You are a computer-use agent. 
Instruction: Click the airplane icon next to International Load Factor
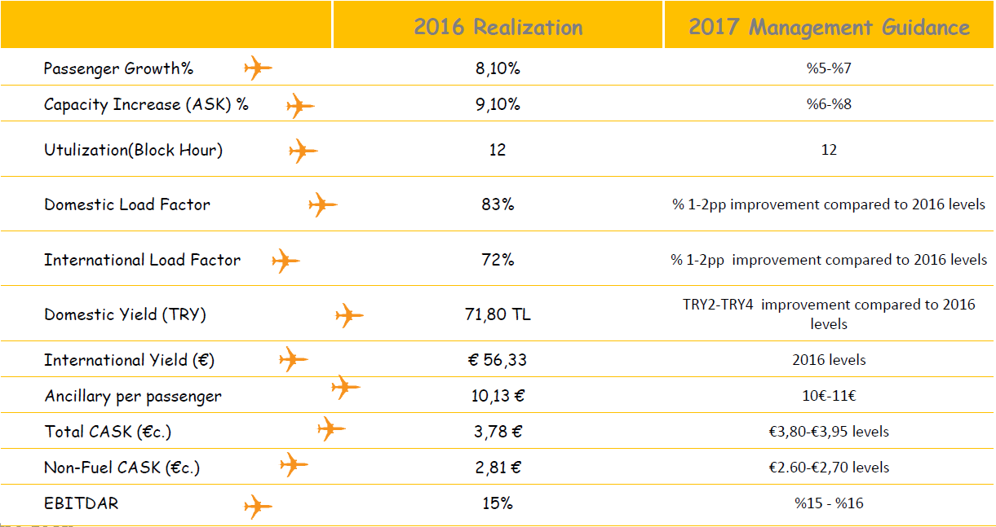(x=286, y=261)
